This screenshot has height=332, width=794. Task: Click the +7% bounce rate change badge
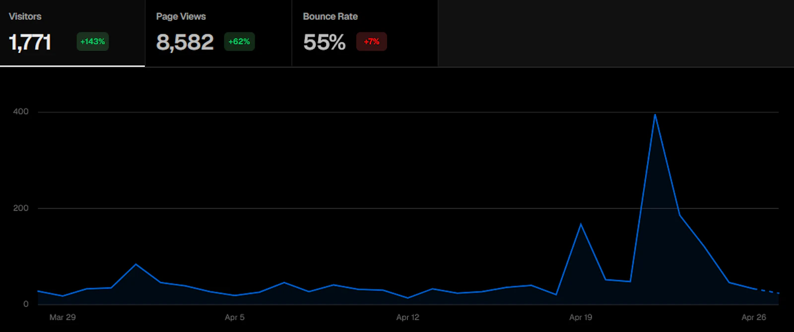[372, 42]
